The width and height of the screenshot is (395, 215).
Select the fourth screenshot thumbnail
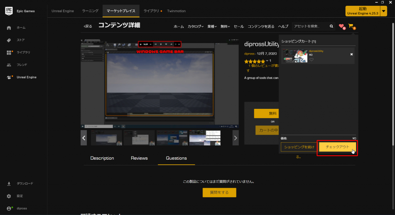205,138
